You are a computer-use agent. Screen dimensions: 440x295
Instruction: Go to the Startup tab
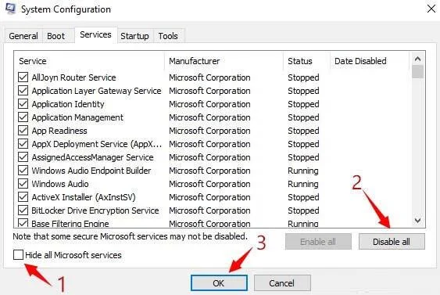click(134, 36)
